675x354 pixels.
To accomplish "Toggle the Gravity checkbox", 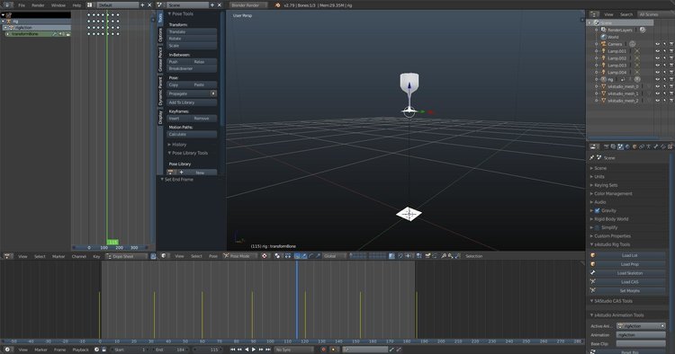I will click(597, 210).
